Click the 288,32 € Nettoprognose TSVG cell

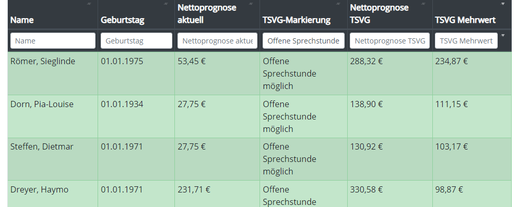(366, 61)
